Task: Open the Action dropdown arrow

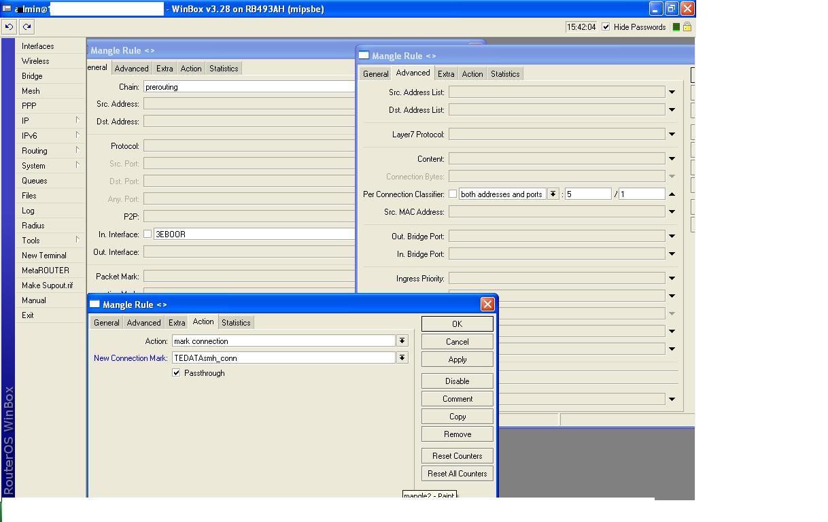Action: tap(402, 341)
